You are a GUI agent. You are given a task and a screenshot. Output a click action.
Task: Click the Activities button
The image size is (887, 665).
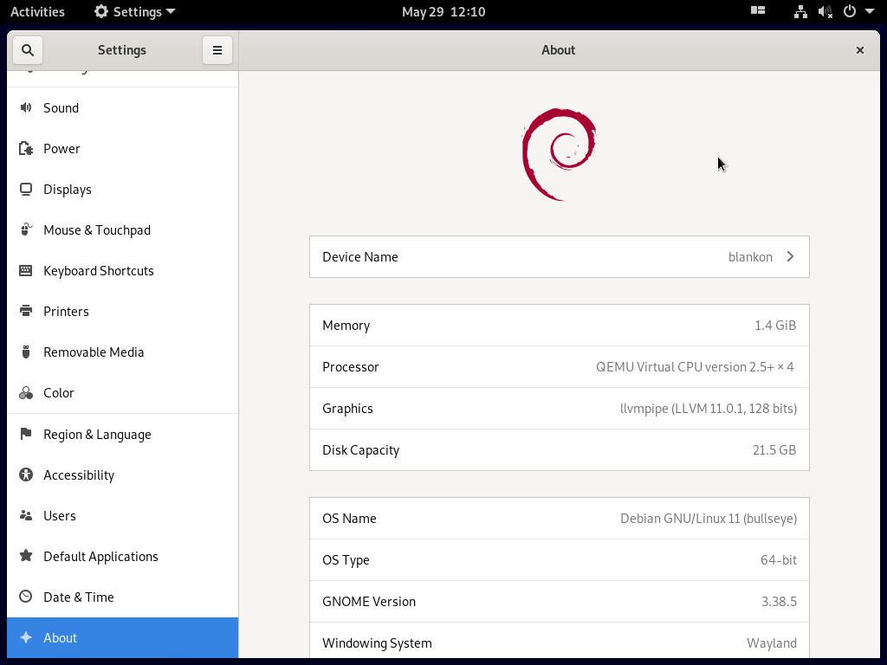click(x=37, y=11)
